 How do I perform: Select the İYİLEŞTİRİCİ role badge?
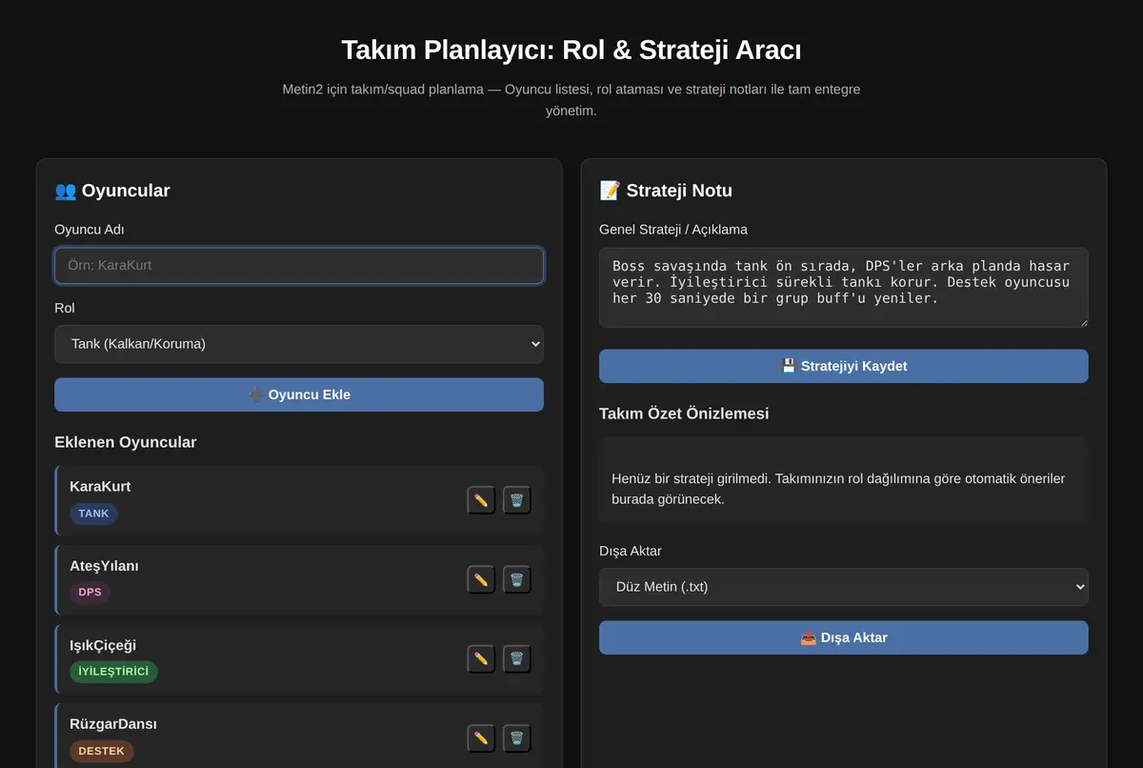point(113,672)
